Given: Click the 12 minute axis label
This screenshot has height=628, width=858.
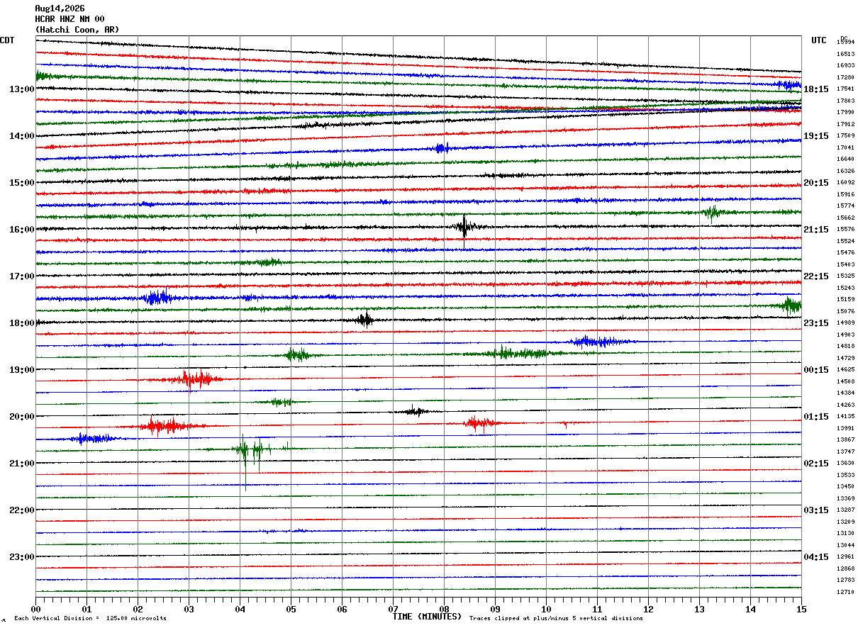Looking at the screenshot, I should click(x=648, y=609).
